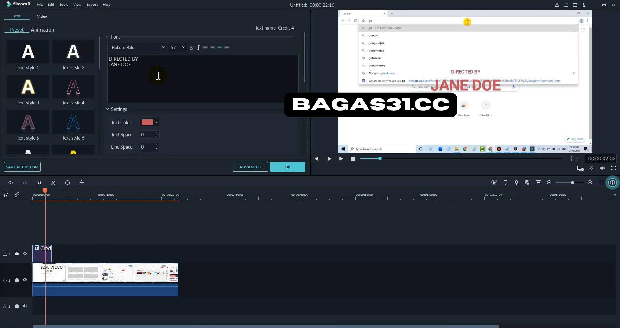Align text left
The width and height of the screenshot is (620, 328).
coord(205,48)
